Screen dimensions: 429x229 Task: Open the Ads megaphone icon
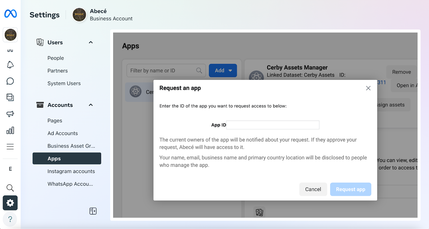click(x=10, y=114)
